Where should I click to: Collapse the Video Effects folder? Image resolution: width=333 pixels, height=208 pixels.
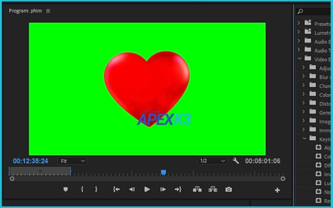(299, 59)
